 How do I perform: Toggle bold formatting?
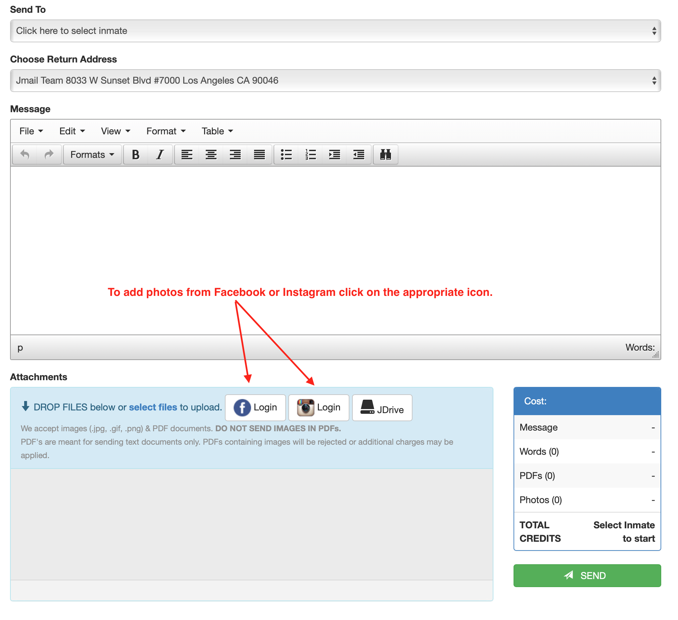[x=136, y=155]
